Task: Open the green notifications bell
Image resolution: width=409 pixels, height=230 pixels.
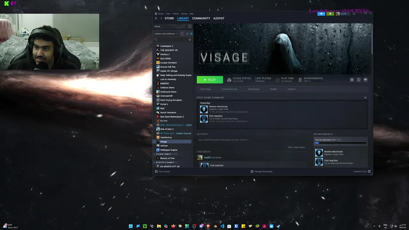Action: coord(330,14)
